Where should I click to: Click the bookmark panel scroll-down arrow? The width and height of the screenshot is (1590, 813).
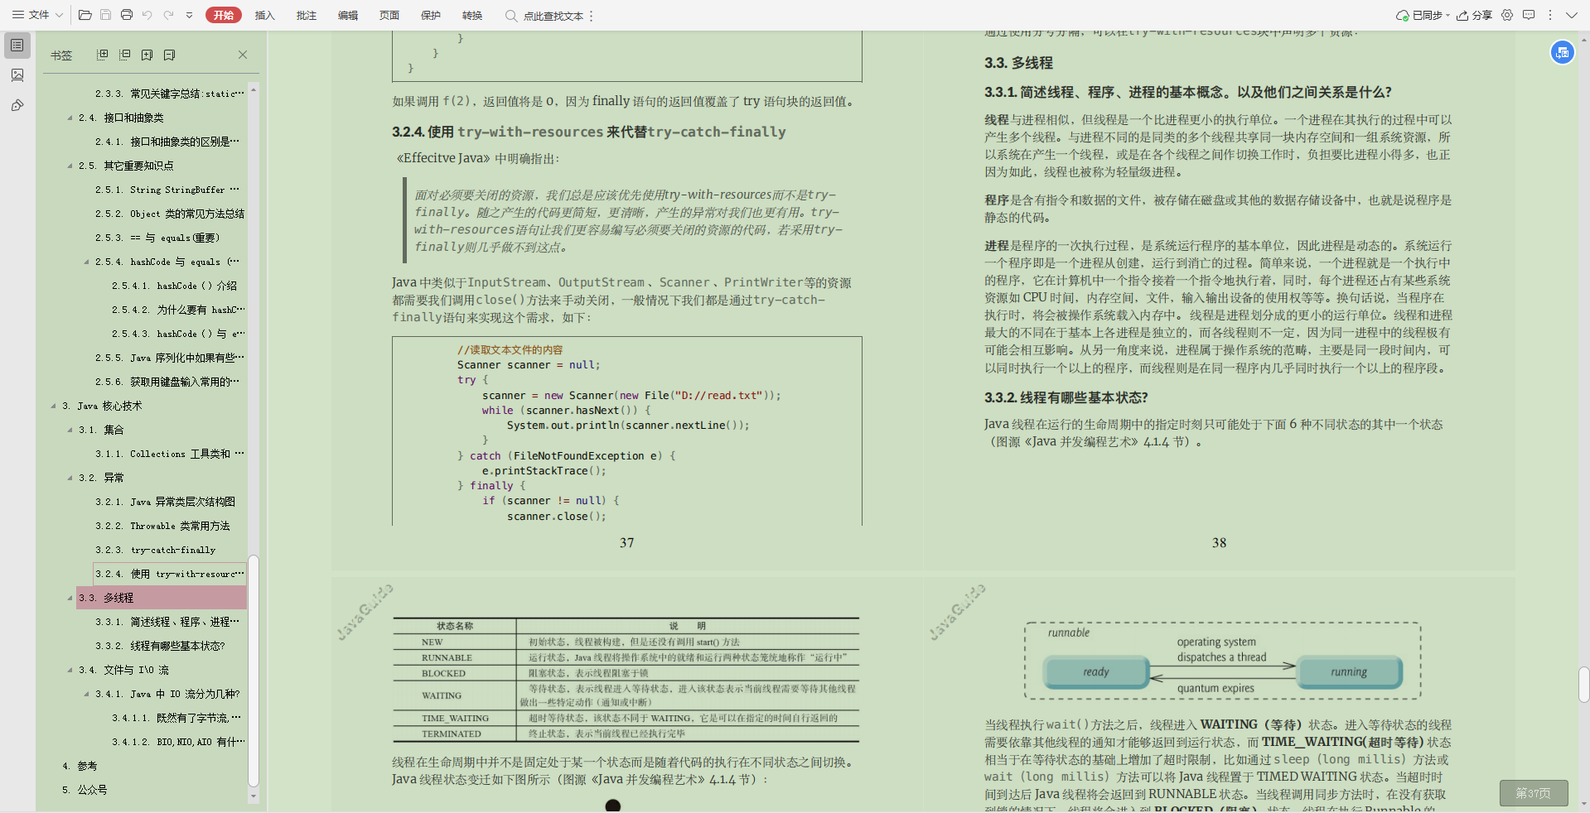tap(254, 796)
